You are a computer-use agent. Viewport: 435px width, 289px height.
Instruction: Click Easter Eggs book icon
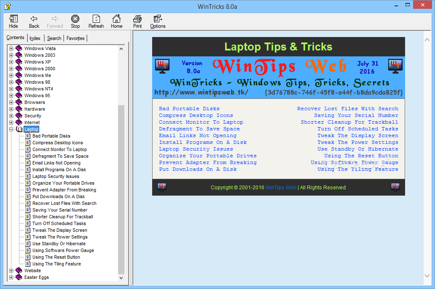(19, 277)
